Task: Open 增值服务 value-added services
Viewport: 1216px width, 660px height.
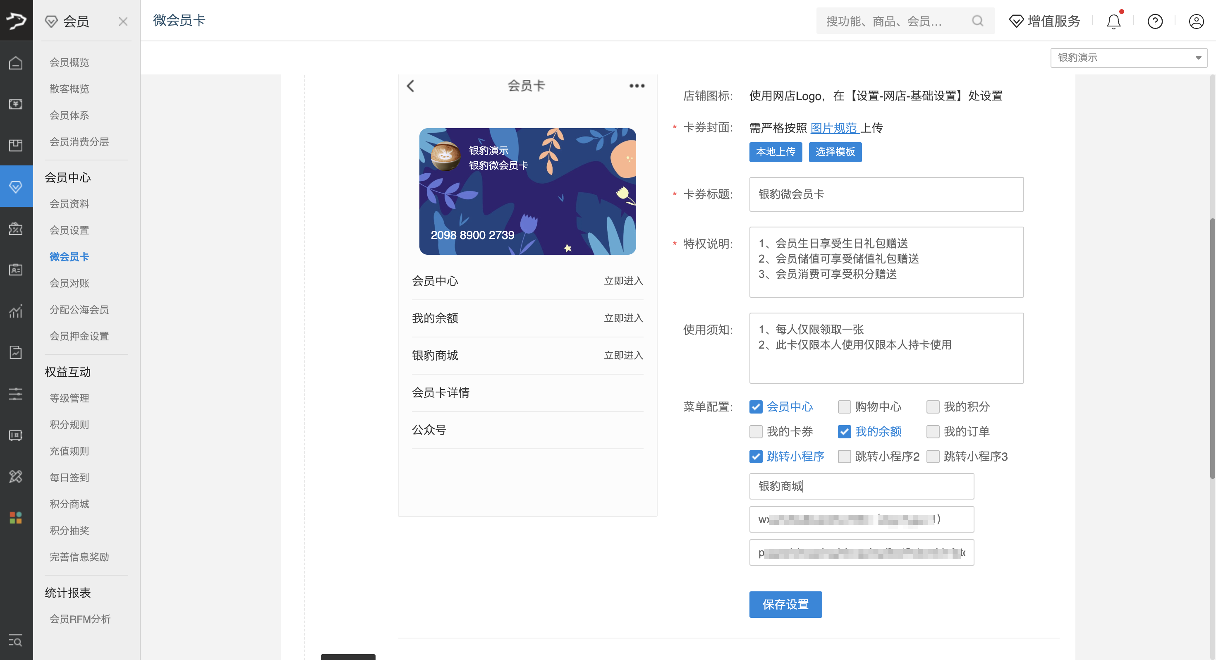Action: (1044, 21)
